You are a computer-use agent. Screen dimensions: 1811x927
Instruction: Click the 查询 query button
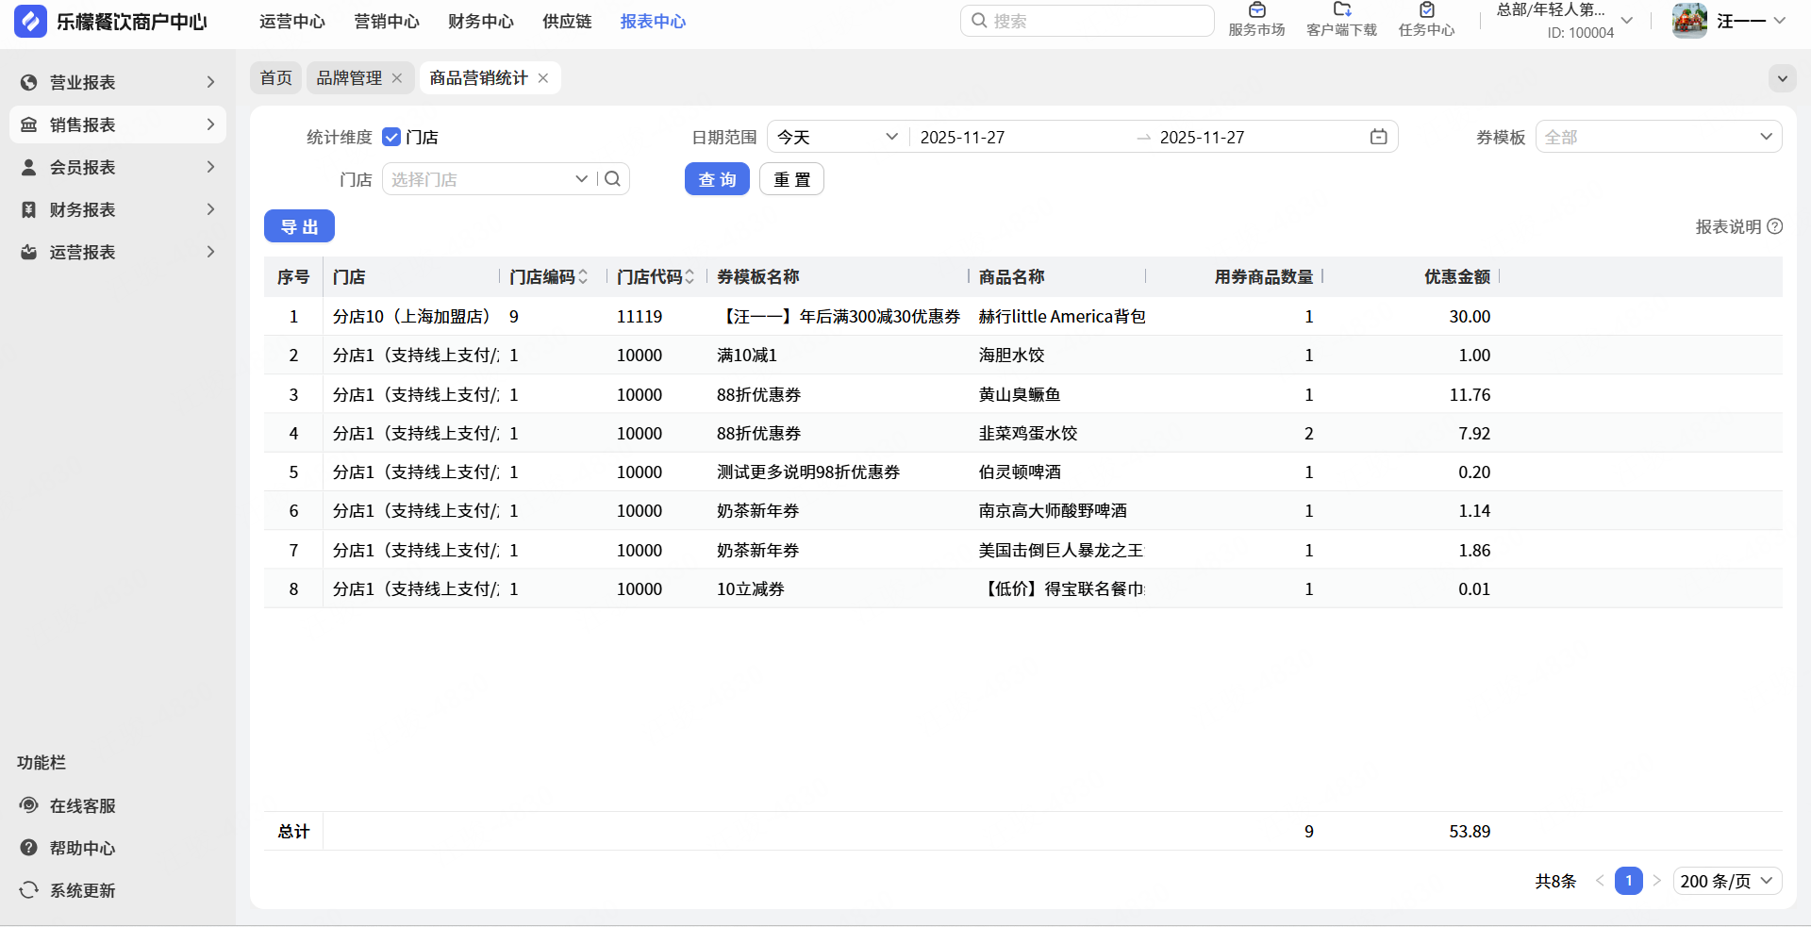tap(717, 179)
